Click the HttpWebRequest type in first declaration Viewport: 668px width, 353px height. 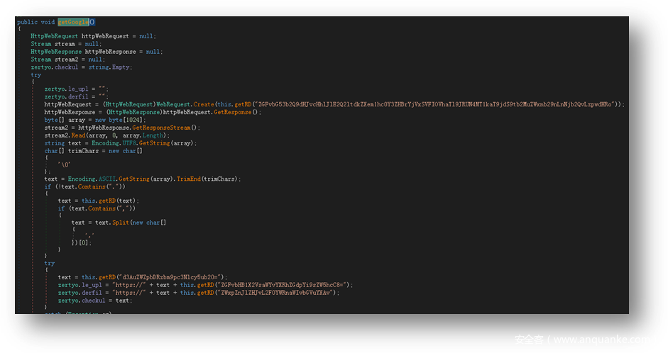coord(54,36)
